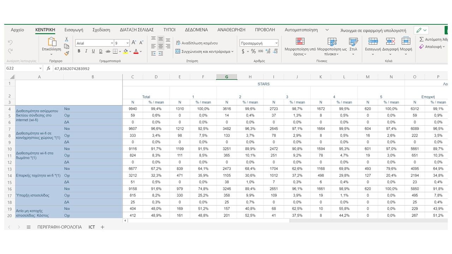
Task: Open the pencil editing mode dropdown
Action: 422,30
